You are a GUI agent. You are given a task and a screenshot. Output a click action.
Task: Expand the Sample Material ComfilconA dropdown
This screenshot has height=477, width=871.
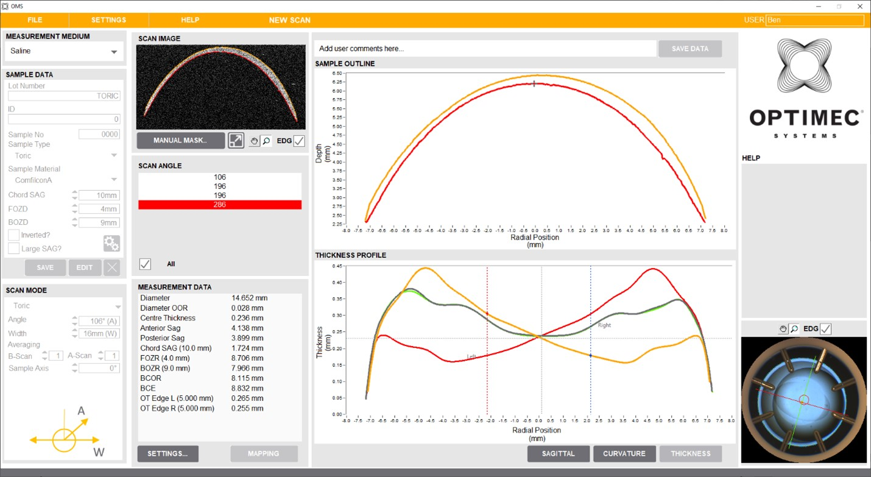[63, 179]
